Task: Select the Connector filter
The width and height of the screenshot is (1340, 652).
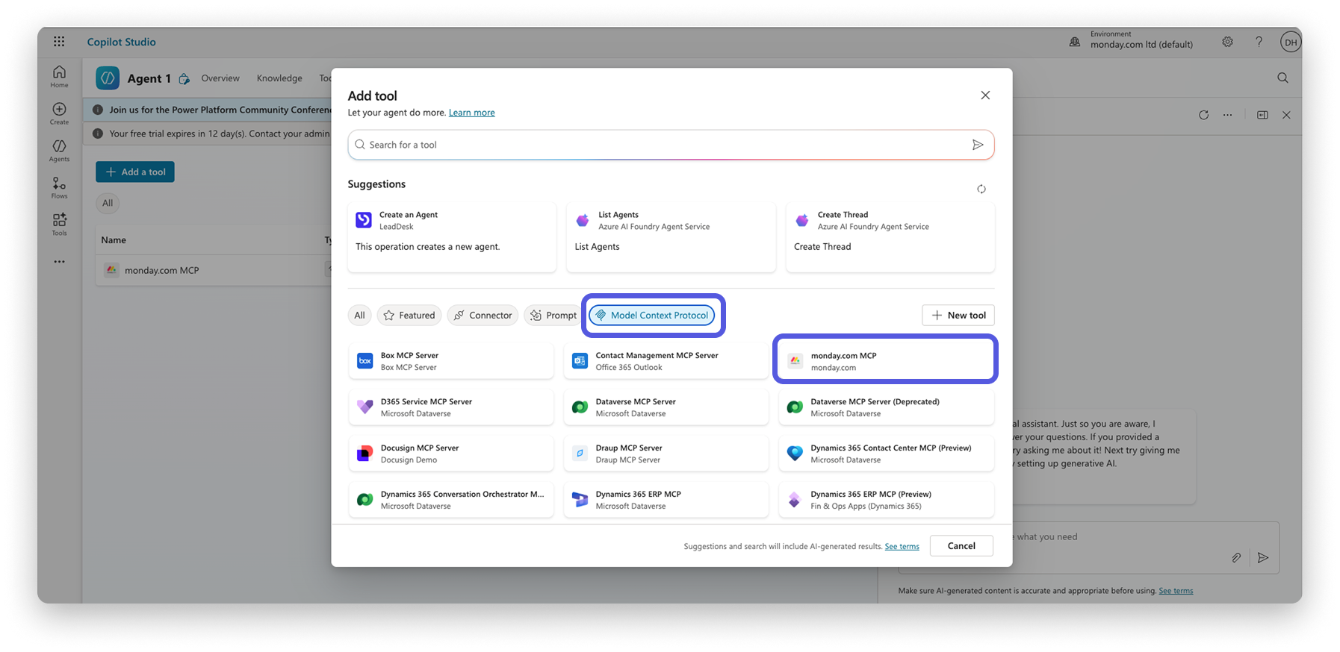Action: (483, 316)
